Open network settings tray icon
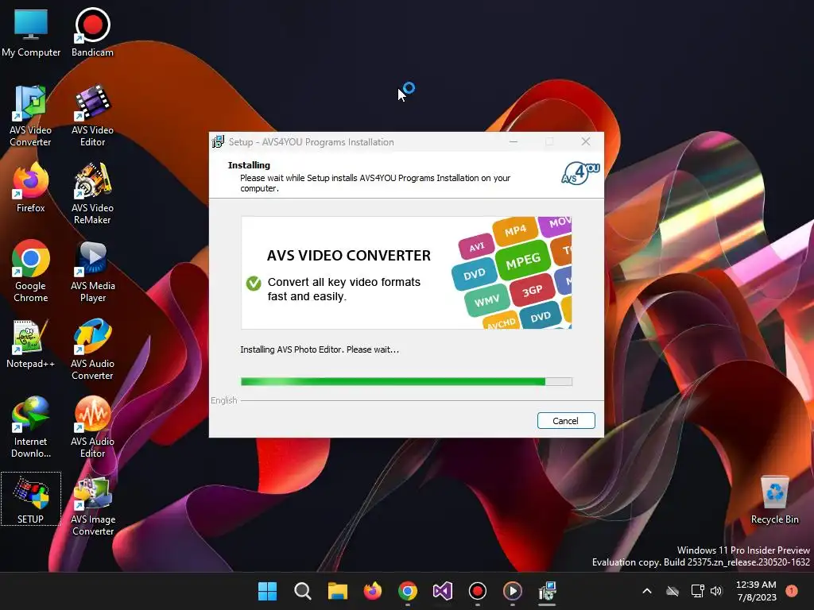Screen dimensions: 814x610 coord(697,591)
